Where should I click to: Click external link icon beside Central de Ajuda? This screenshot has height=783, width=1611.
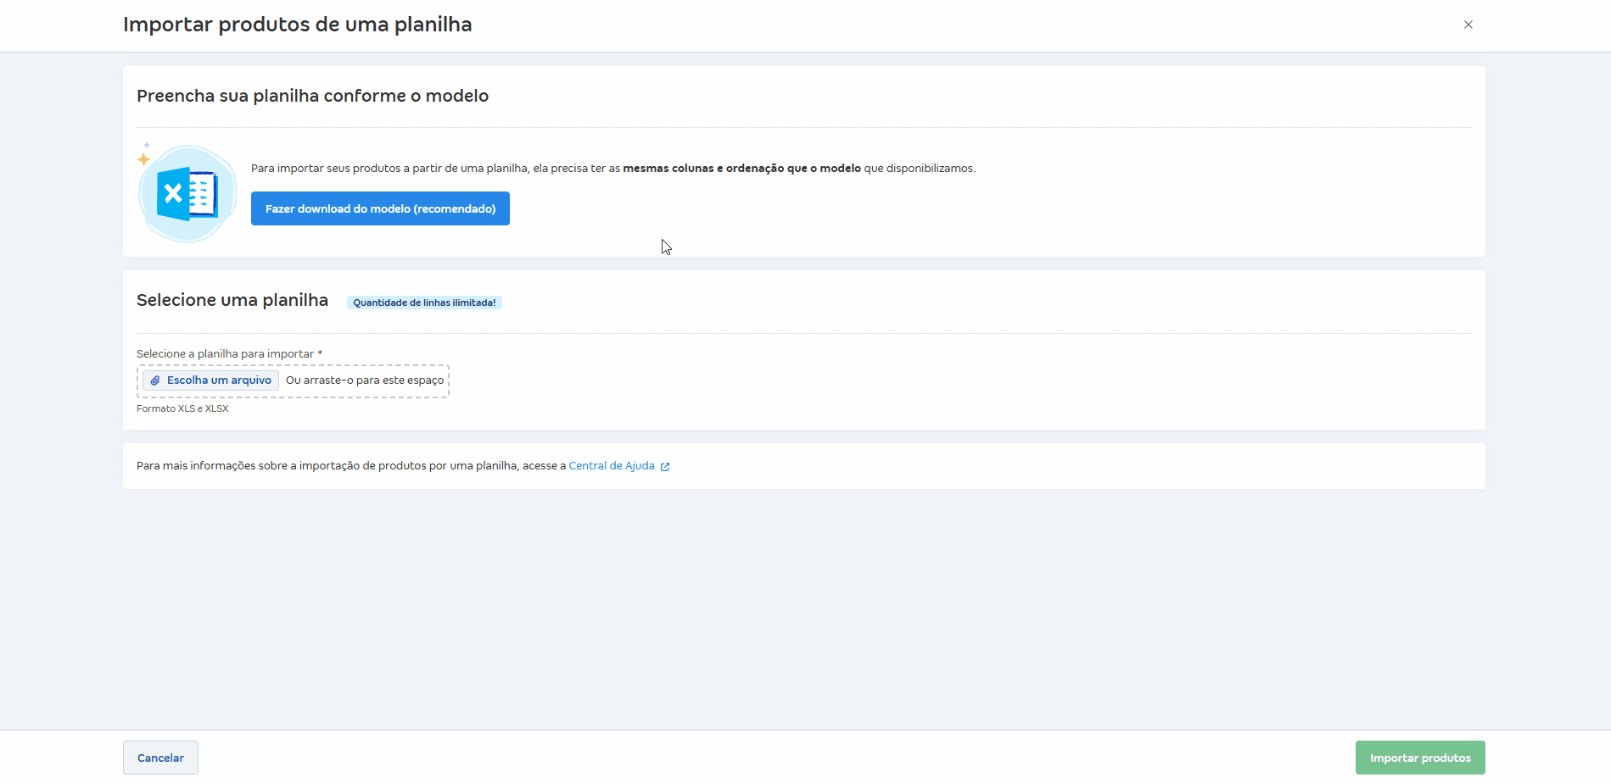665,467
